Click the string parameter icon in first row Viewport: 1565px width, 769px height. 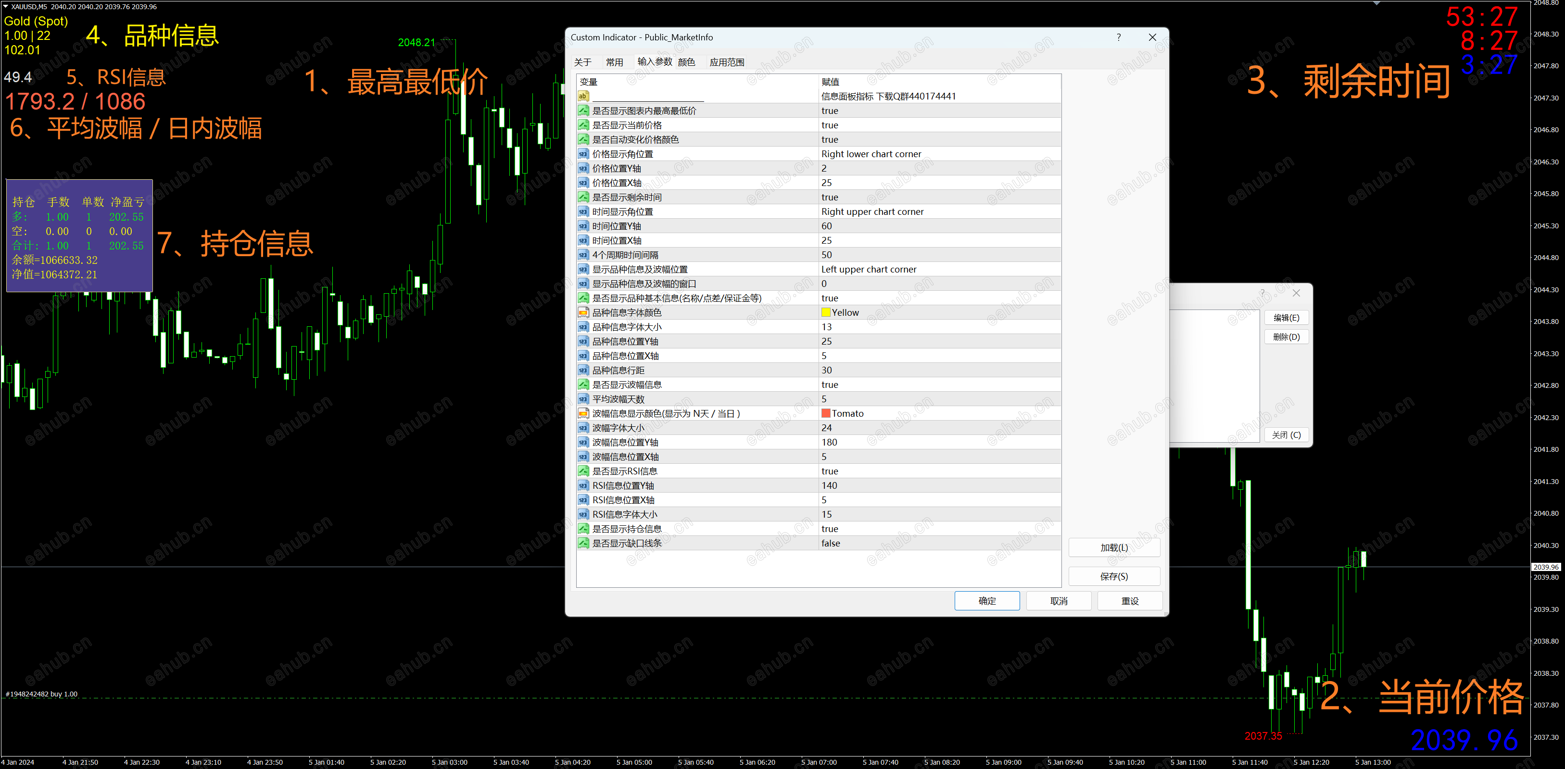(582, 96)
